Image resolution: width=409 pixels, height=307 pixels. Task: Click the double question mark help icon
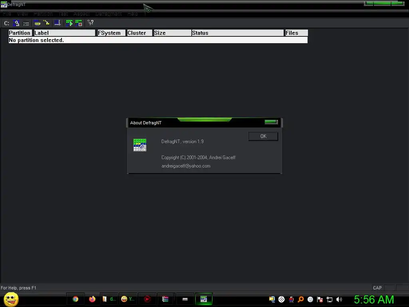[x=90, y=23]
